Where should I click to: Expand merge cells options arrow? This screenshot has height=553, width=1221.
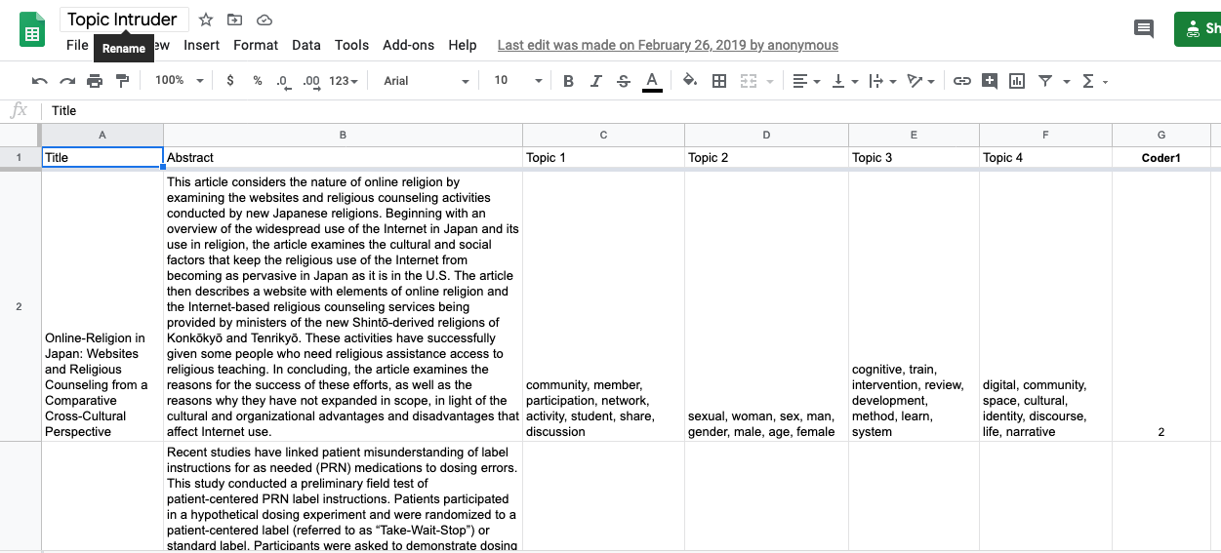(x=769, y=81)
